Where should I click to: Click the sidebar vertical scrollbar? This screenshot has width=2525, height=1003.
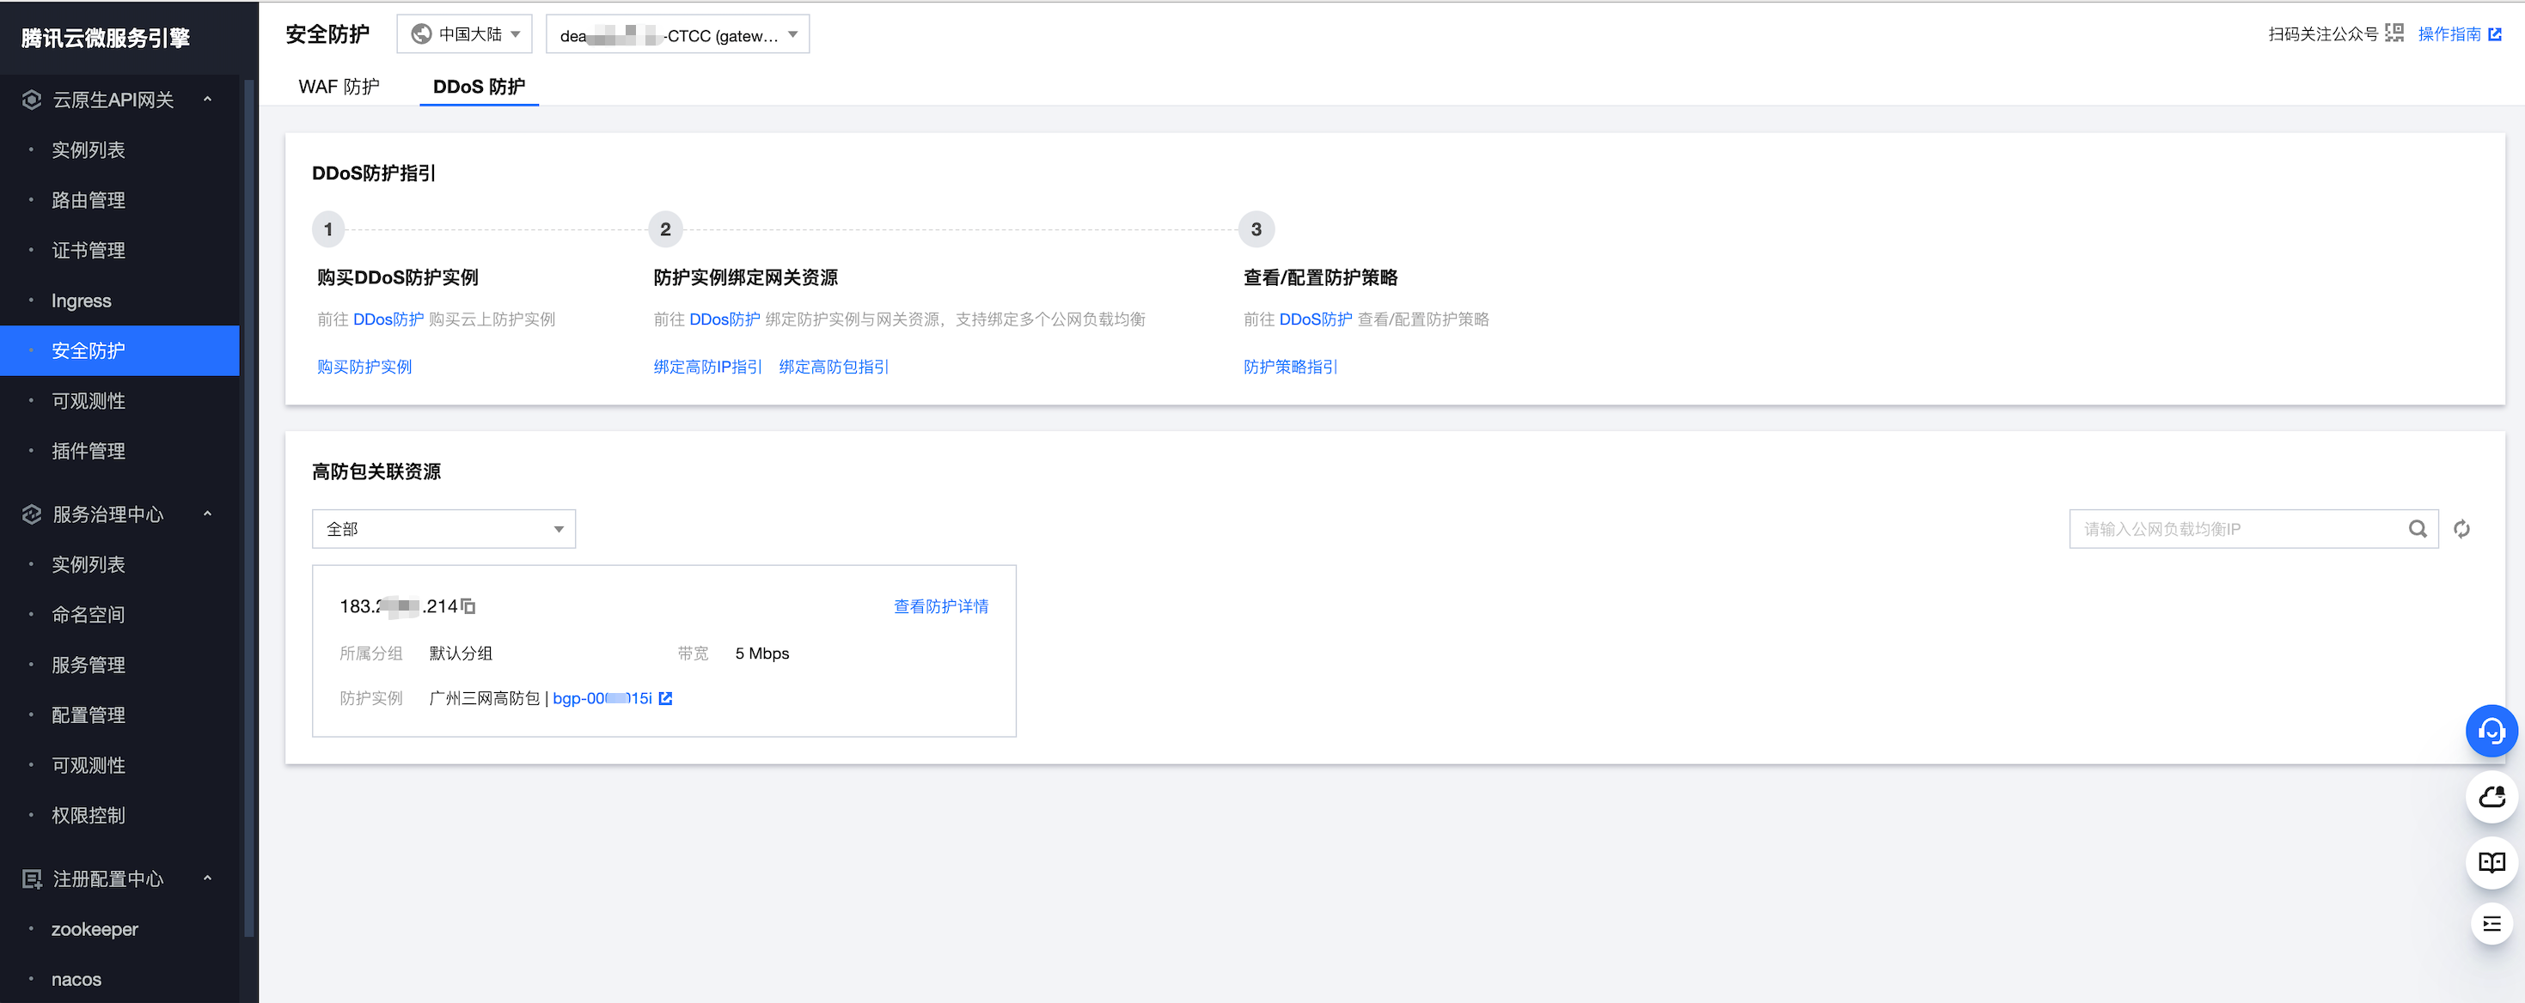pyautogui.click(x=250, y=509)
